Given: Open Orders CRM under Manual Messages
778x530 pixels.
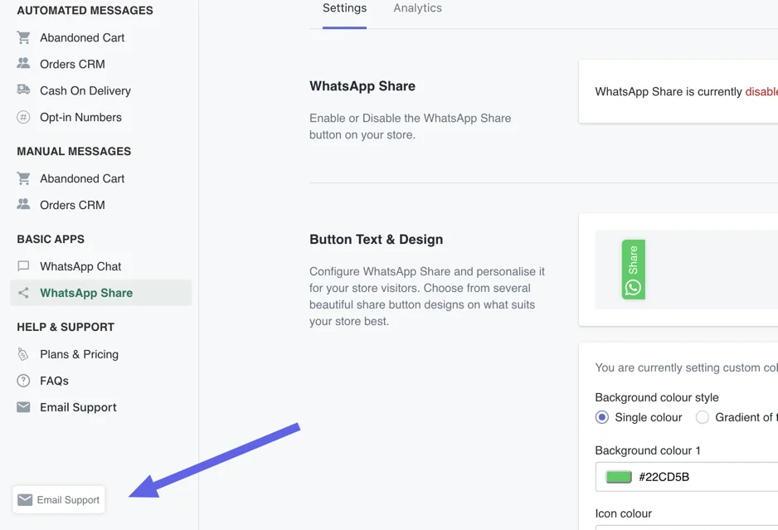Looking at the screenshot, I should (72, 205).
